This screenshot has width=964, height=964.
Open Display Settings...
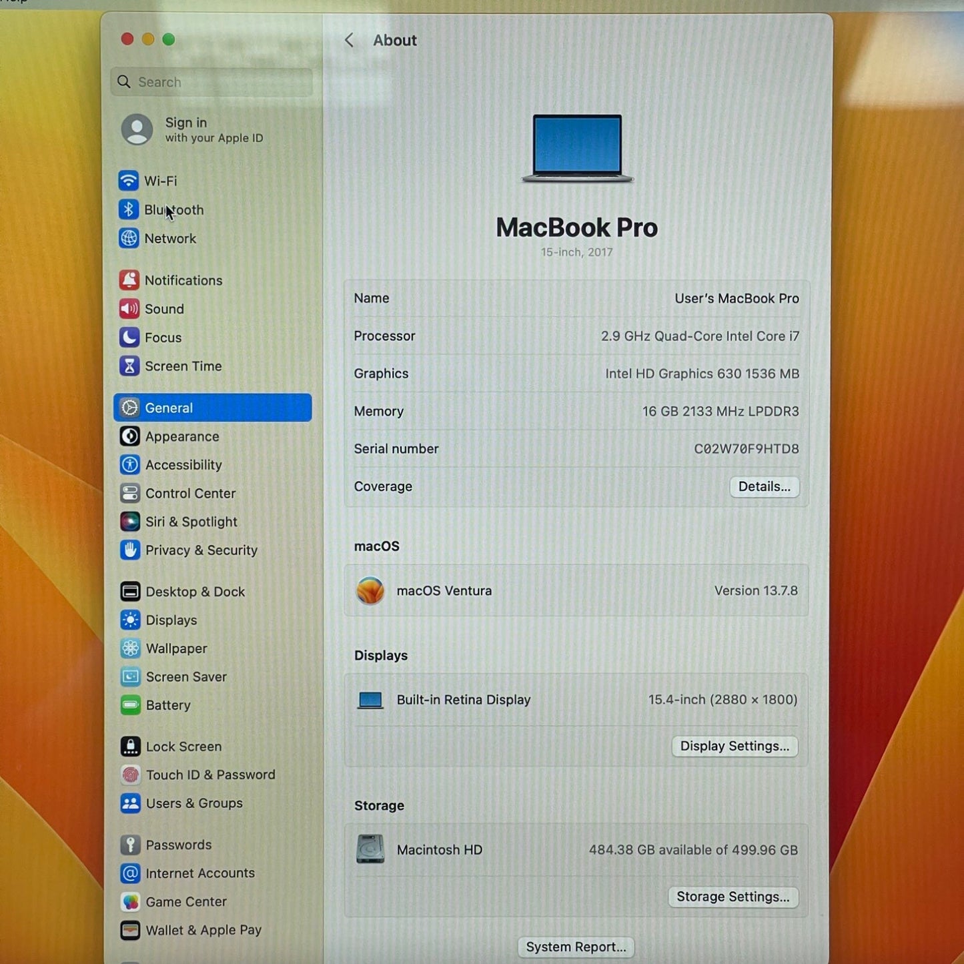(735, 746)
